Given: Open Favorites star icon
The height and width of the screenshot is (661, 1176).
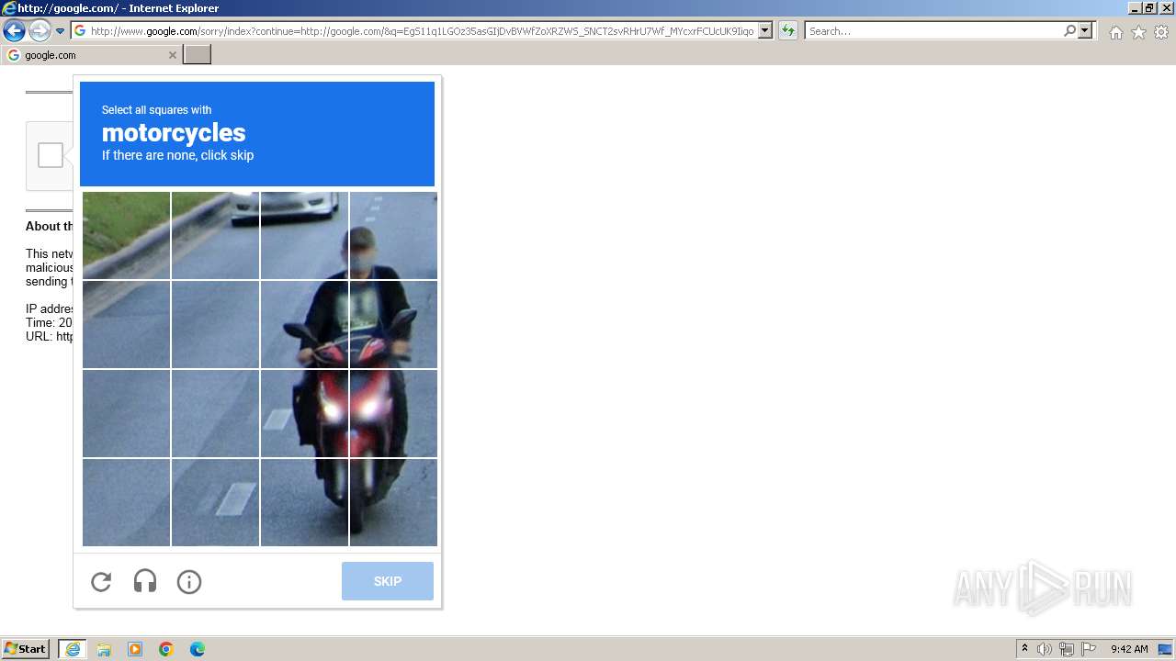Looking at the screenshot, I should [x=1138, y=32].
